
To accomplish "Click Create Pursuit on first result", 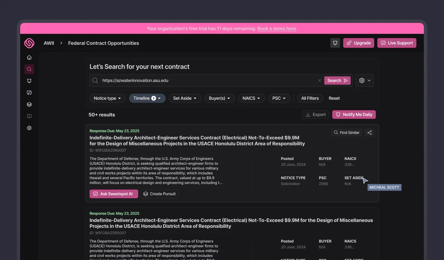I will [x=160, y=194].
